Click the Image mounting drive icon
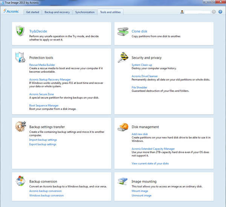 pos(122,181)
